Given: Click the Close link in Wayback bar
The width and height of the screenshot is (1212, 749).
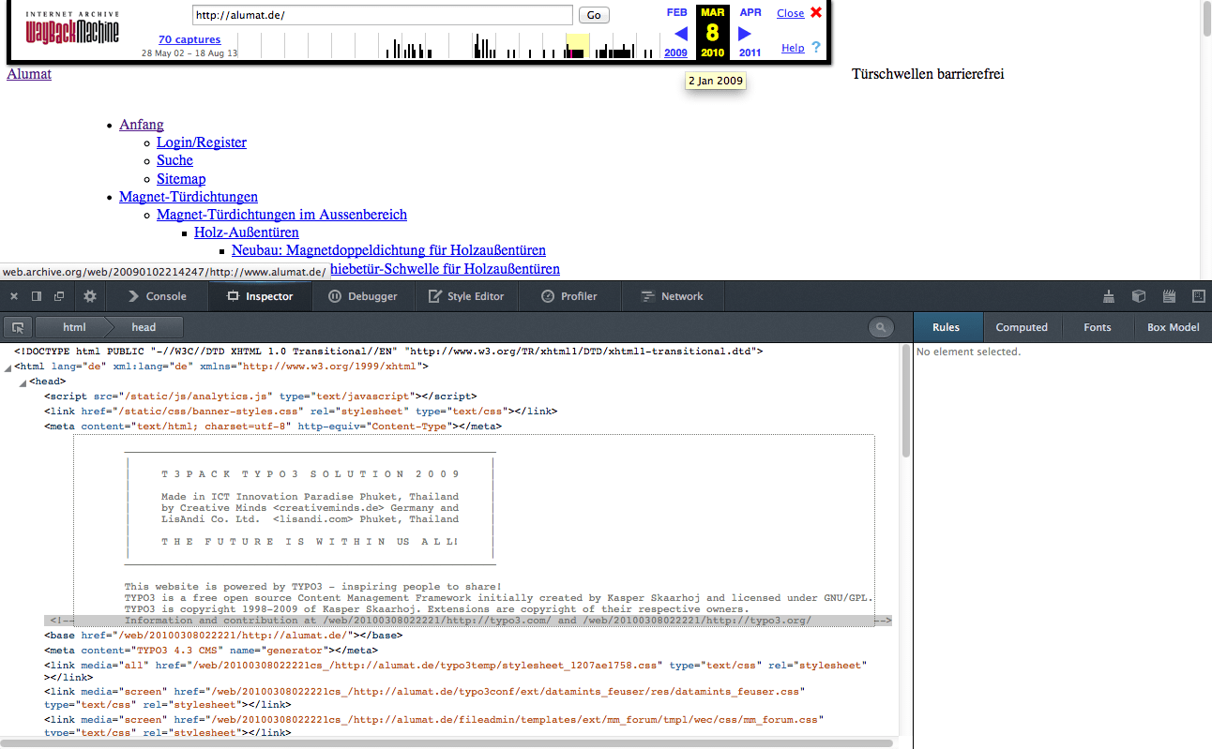Looking at the screenshot, I should pos(790,13).
